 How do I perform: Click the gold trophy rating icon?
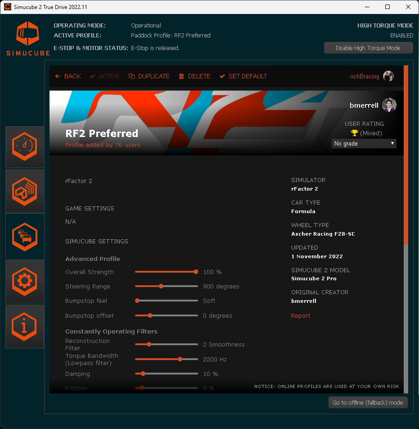point(354,133)
